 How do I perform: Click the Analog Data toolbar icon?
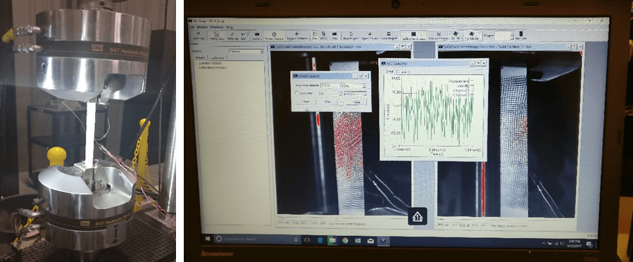point(216,36)
